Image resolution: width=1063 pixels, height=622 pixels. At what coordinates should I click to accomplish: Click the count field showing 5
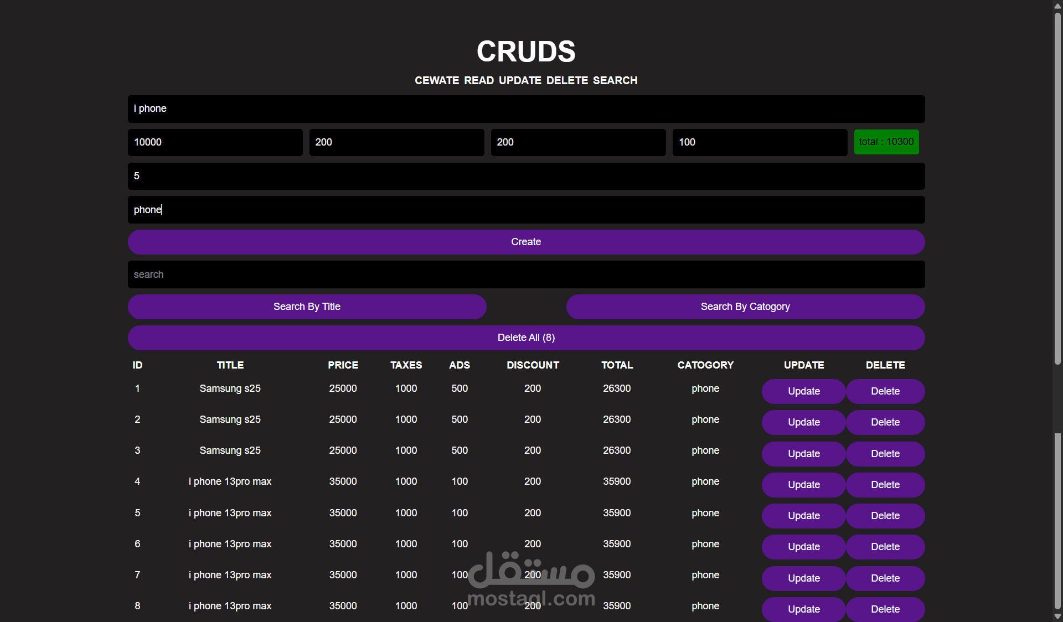[x=526, y=176]
